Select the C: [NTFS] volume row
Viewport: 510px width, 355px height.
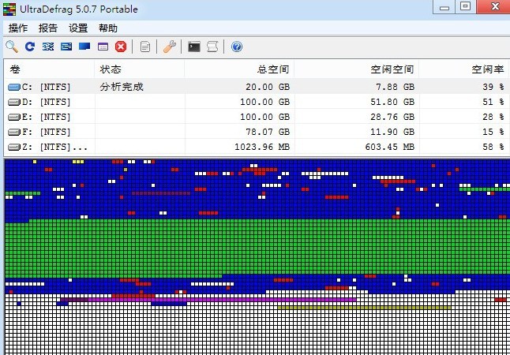tap(257, 87)
